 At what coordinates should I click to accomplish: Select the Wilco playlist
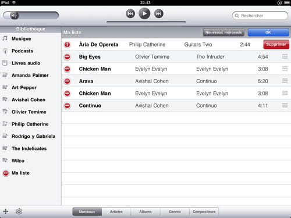30,161
